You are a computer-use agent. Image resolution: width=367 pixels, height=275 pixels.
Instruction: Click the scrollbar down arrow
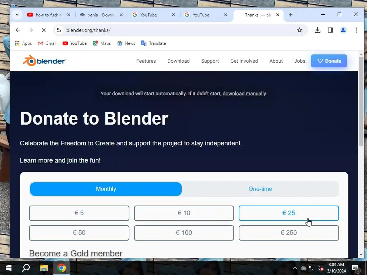(x=361, y=255)
